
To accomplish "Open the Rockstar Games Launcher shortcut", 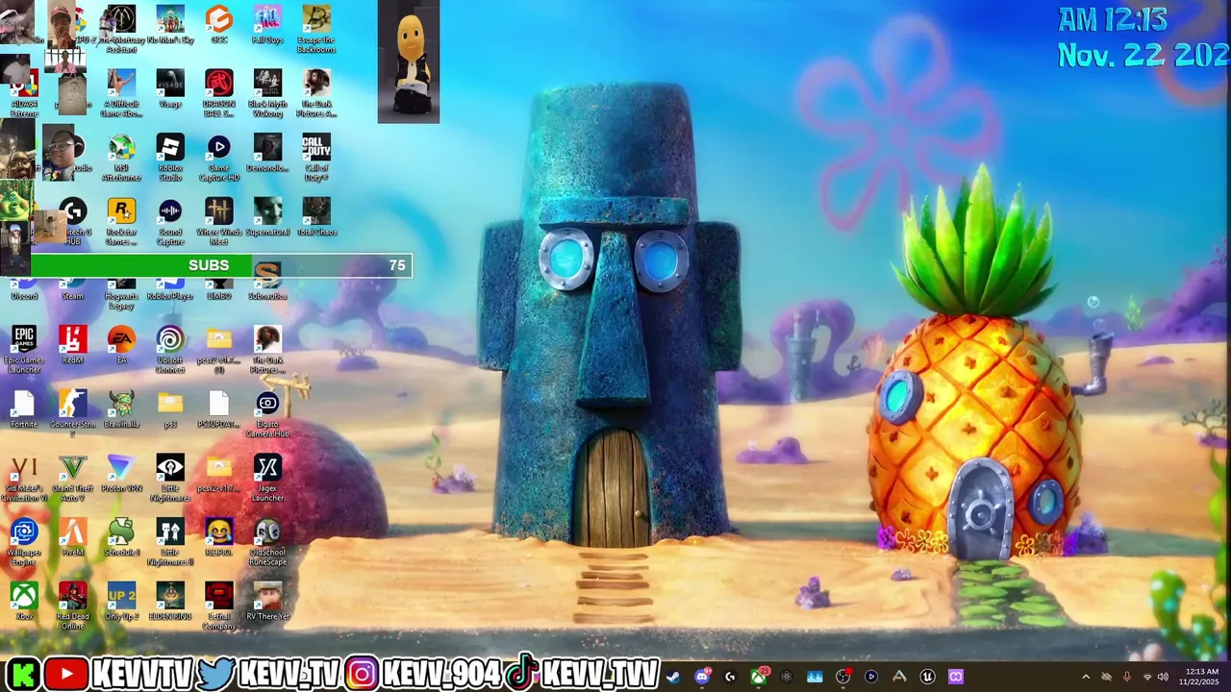I will tap(121, 222).
